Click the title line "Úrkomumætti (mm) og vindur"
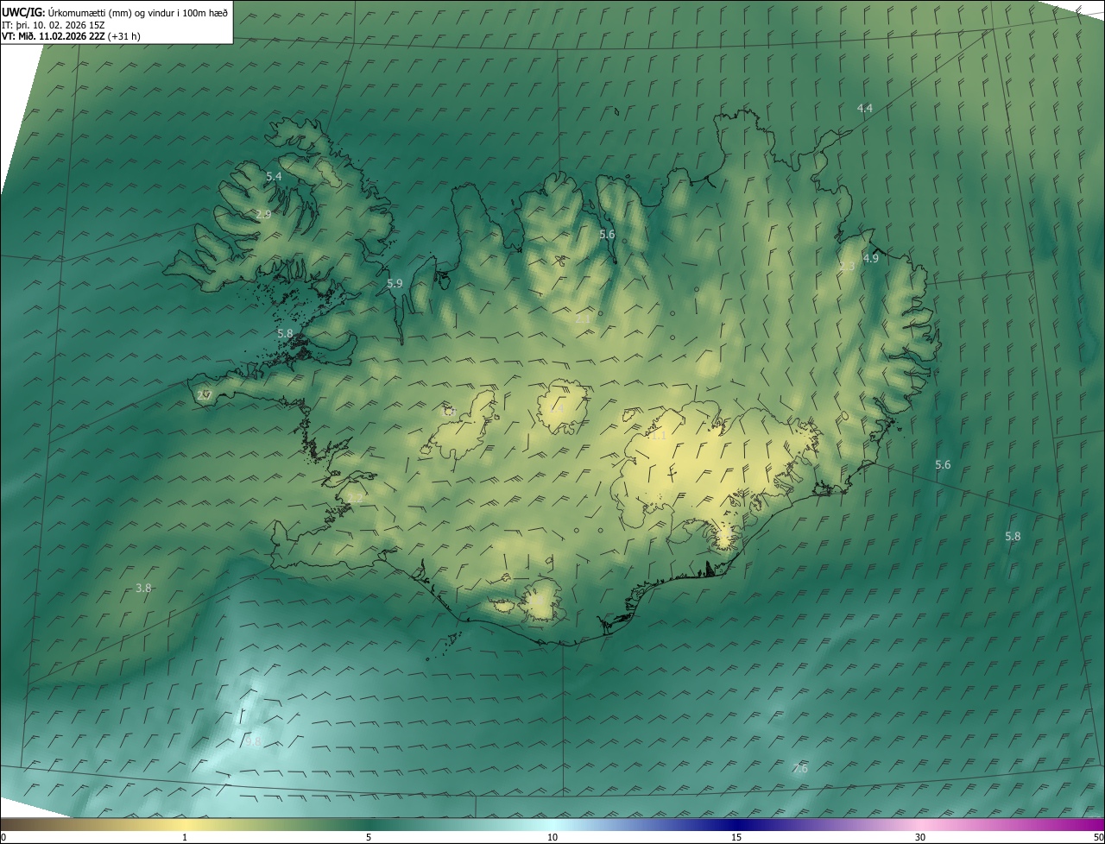This screenshot has height=844, width=1105. (116, 11)
